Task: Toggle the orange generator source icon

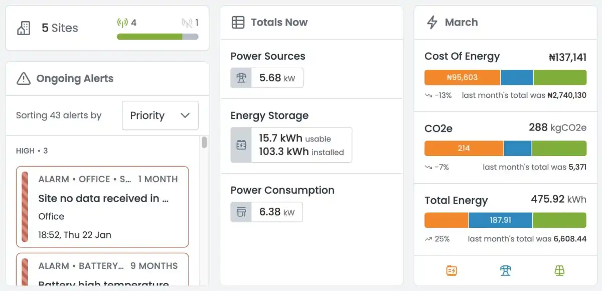Action: click(452, 271)
